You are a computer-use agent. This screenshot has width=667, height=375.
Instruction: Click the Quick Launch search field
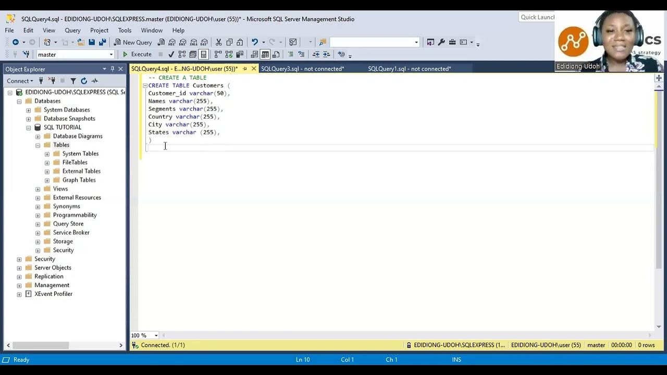[x=537, y=17]
